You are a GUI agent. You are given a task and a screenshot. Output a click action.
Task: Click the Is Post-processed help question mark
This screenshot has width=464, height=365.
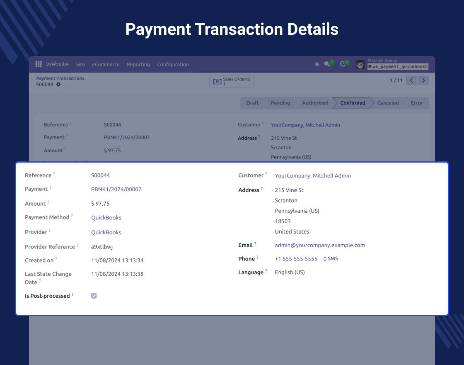point(72,294)
